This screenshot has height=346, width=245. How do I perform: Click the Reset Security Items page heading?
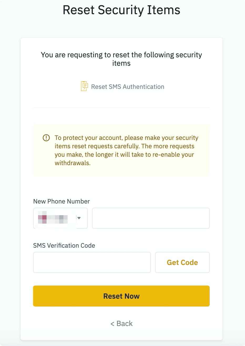click(x=121, y=10)
